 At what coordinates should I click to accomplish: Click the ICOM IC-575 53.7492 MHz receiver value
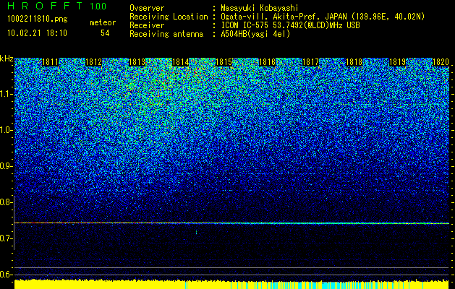click(x=290, y=25)
